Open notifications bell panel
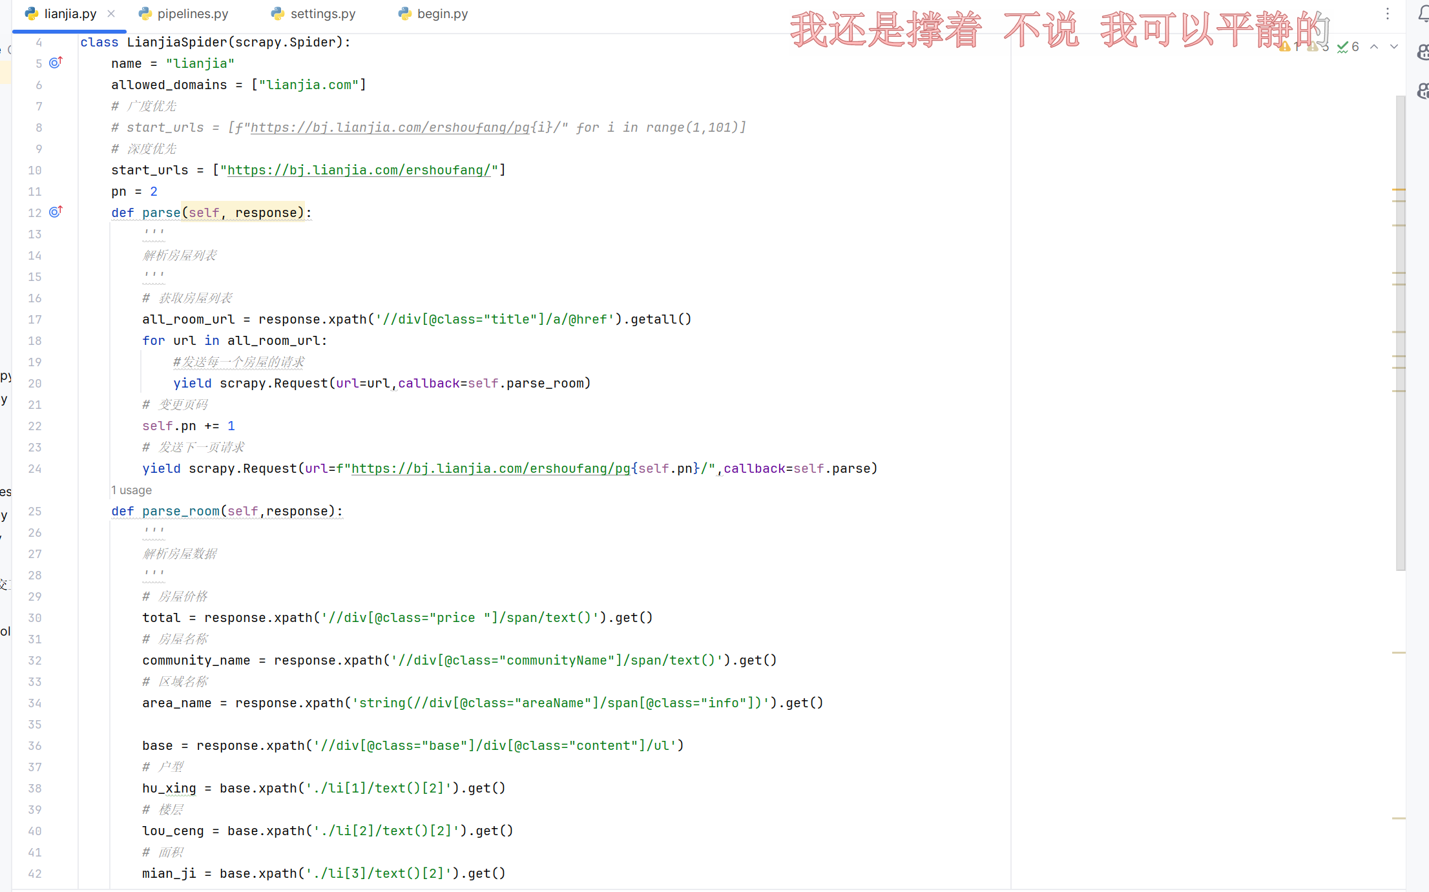1429x892 pixels. click(x=1423, y=14)
